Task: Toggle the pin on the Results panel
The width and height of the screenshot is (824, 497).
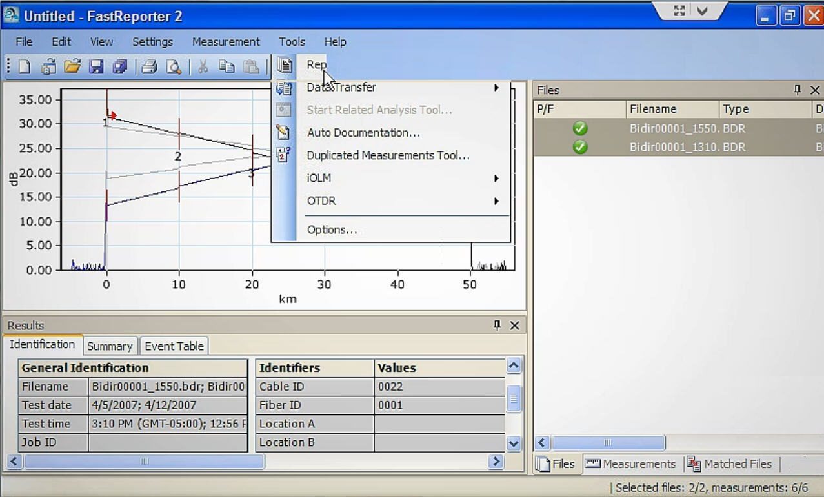Action: tap(496, 326)
